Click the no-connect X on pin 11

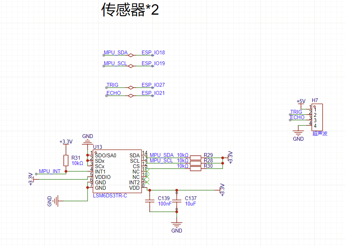point(147,171)
